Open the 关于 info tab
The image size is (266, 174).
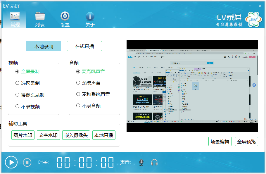90,19
